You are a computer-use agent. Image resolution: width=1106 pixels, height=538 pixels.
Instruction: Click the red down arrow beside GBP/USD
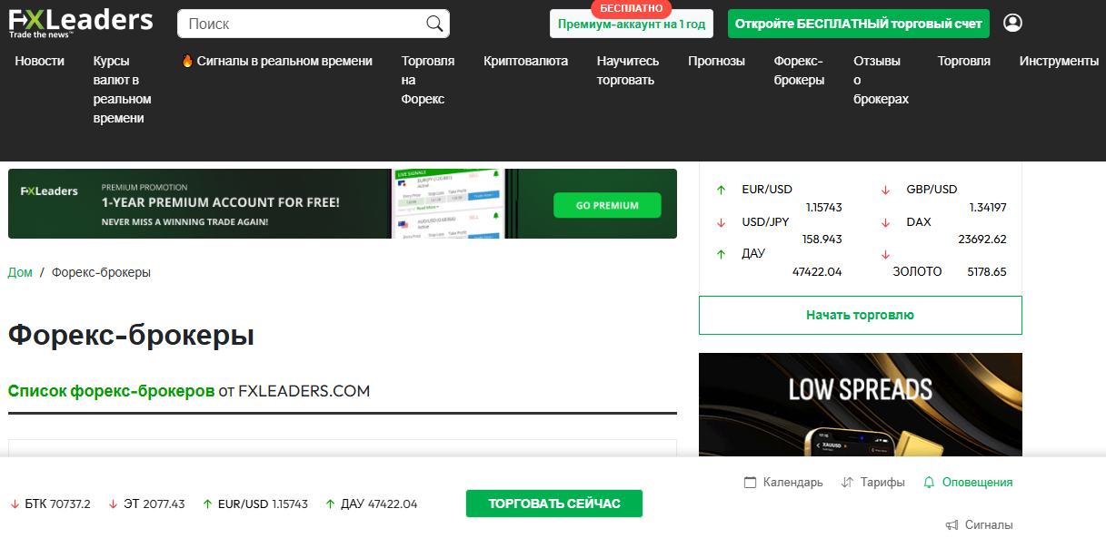[885, 190]
